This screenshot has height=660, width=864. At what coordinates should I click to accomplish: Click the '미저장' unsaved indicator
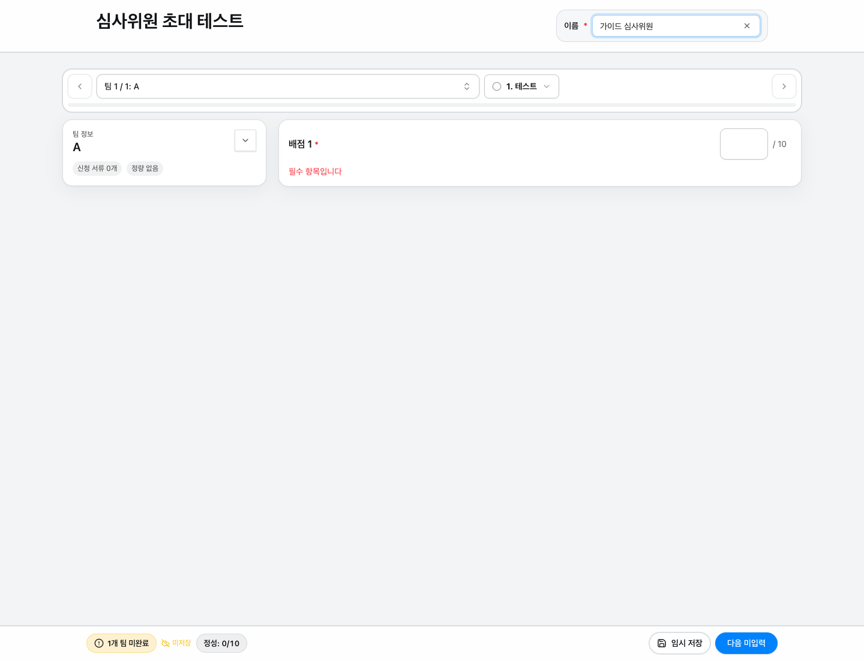(176, 643)
